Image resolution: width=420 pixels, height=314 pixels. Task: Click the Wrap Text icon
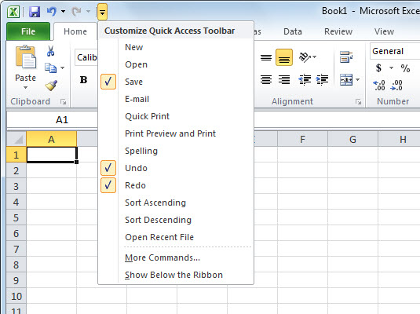coord(346,57)
